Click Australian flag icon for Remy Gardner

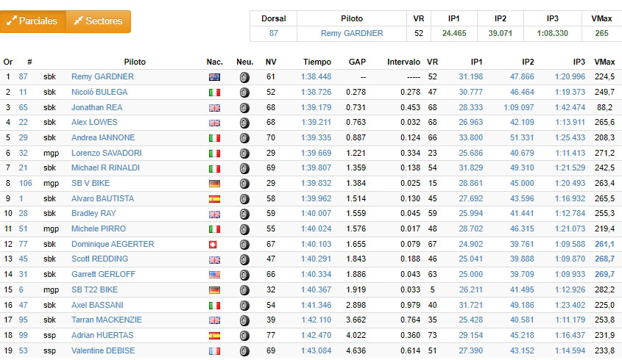[214, 77]
